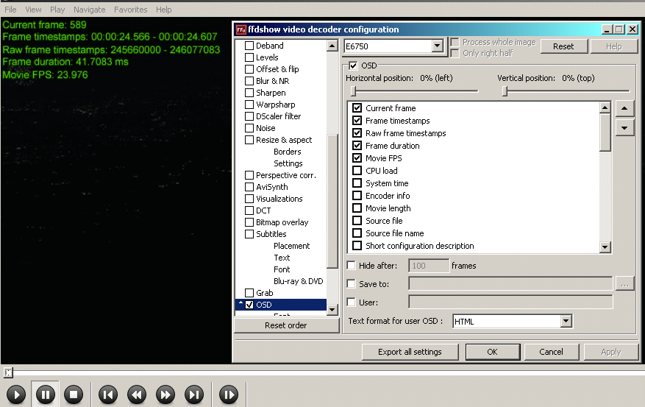This screenshot has height=407, width=645.
Task: Jump to the previous file (skip back)
Action: tap(108, 395)
